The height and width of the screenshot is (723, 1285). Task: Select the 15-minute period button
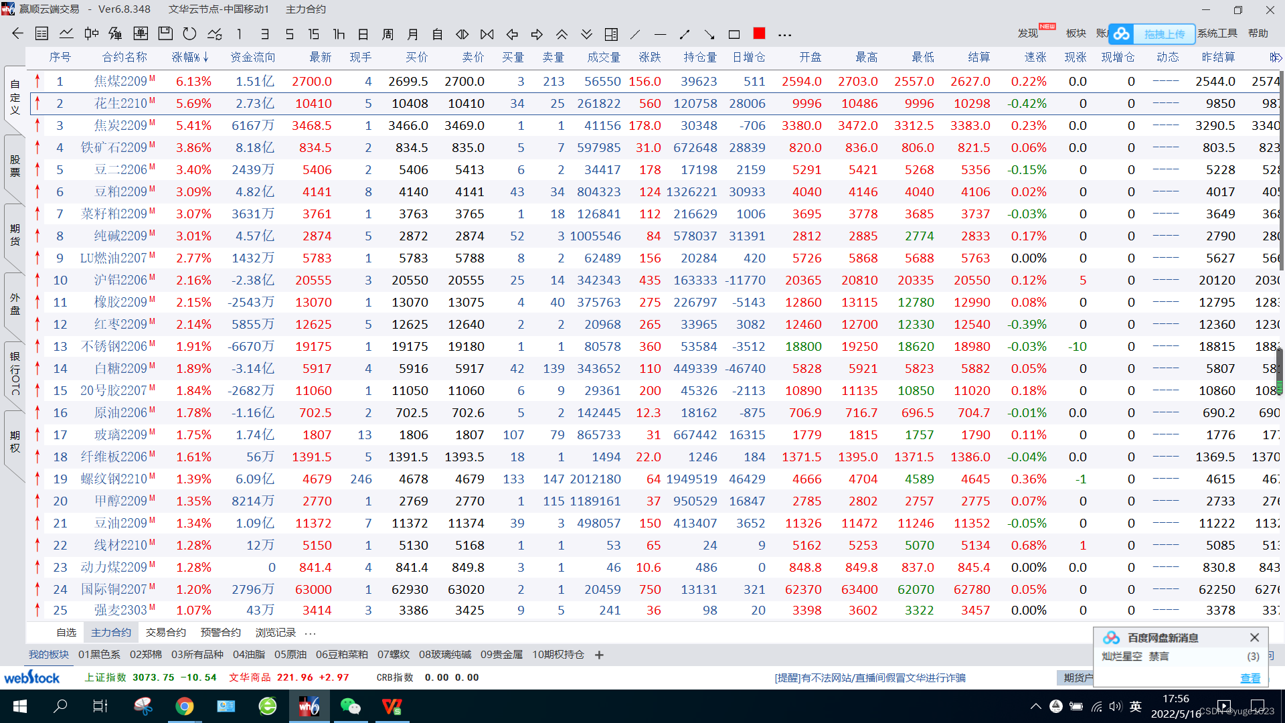click(x=313, y=34)
